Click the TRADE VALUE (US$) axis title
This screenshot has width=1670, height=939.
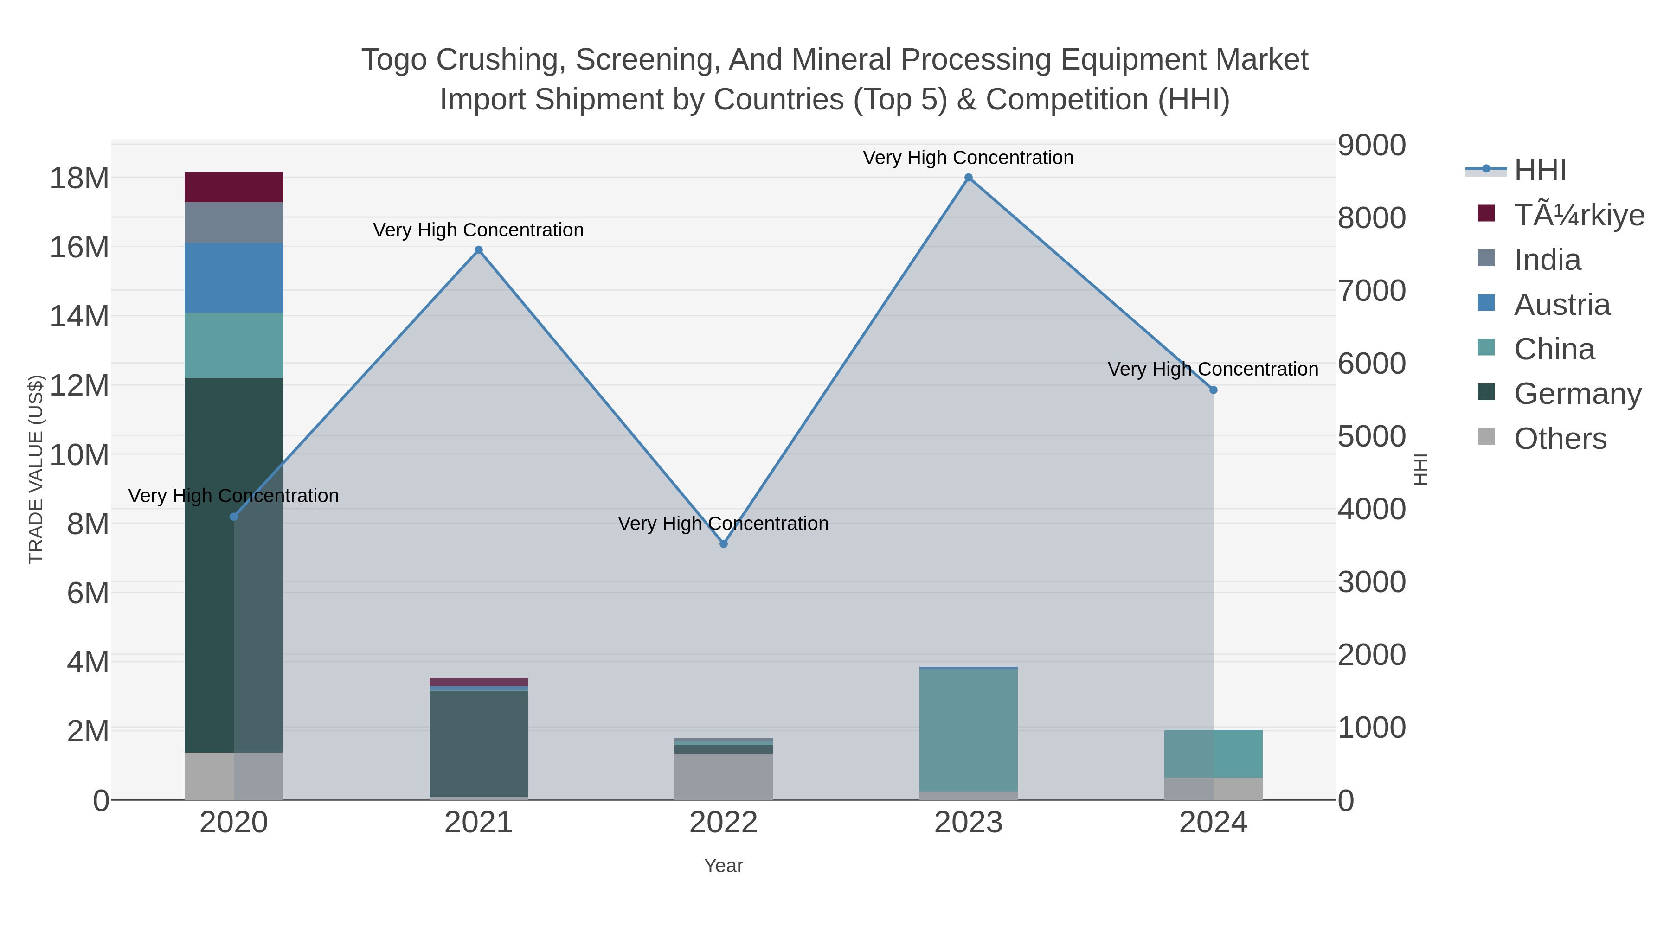click(36, 469)
